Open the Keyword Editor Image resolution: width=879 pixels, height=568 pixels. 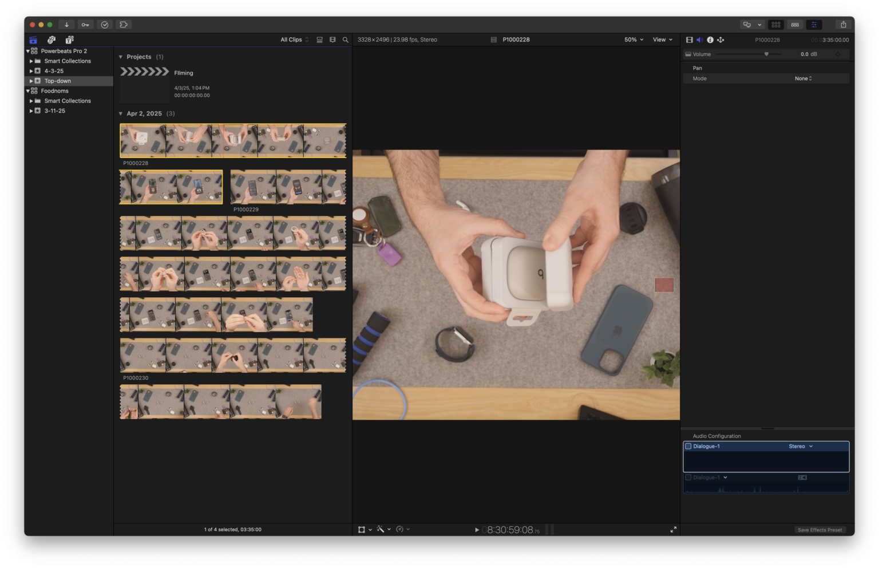[x=85, y=24]
